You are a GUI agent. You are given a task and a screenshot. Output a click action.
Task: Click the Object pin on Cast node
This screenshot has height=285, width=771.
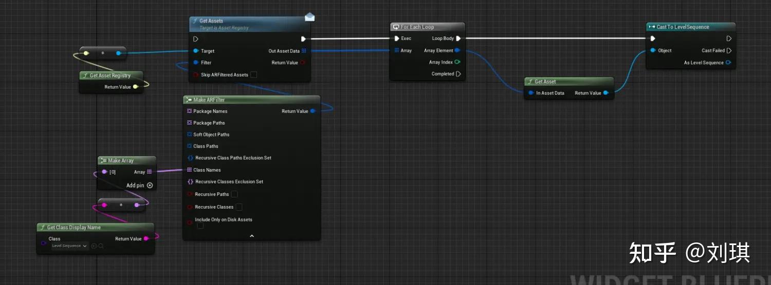653,51
